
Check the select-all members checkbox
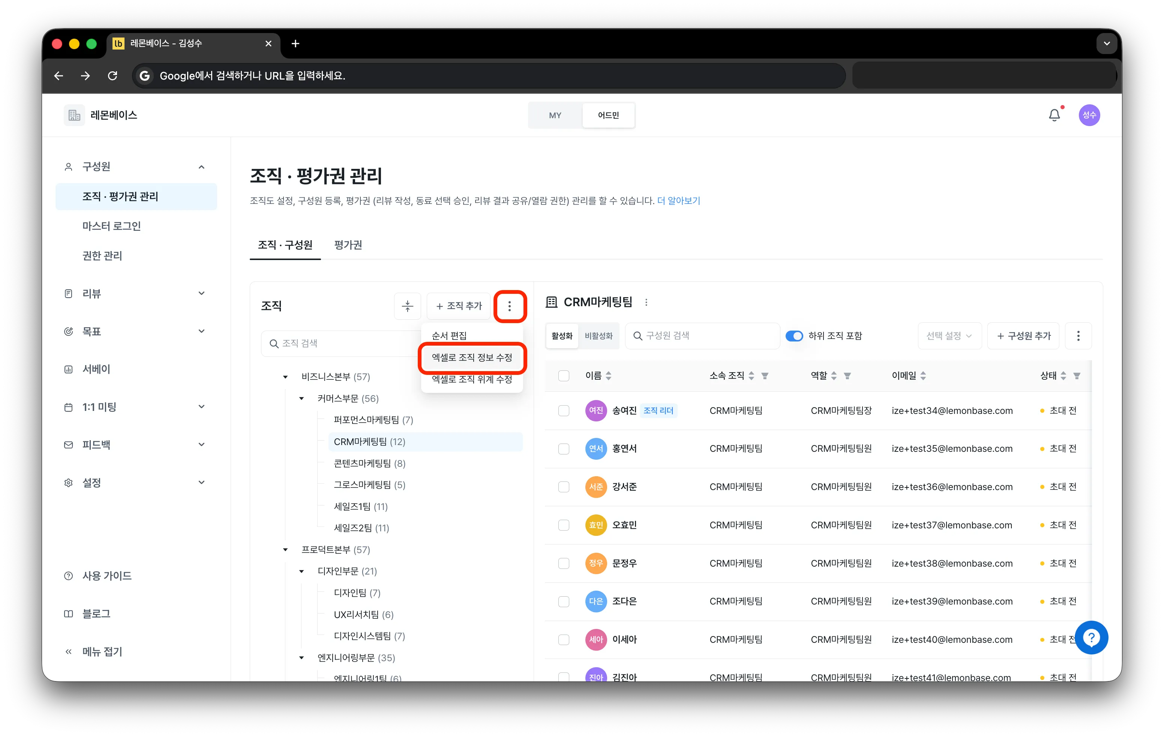coord(564,376)
